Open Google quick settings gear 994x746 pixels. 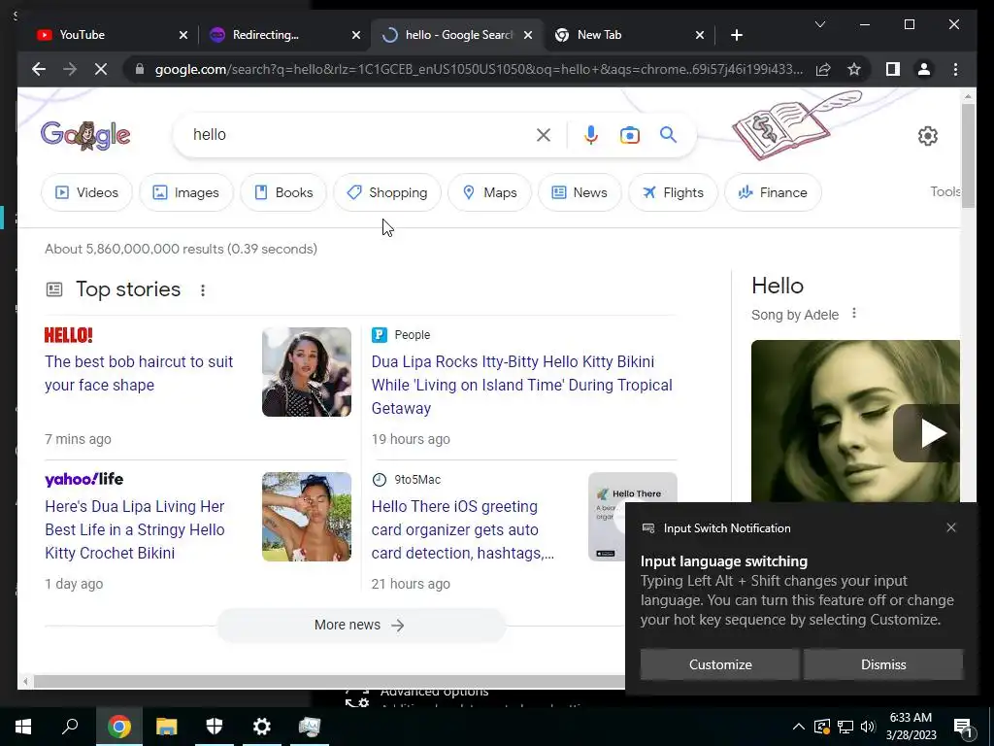coord(927,135)
